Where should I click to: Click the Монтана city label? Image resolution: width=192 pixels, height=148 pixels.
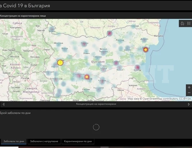click(59, 43)
